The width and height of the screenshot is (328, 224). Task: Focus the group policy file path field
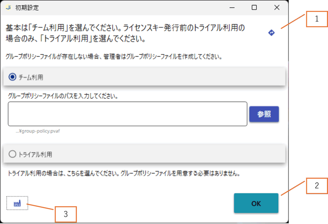(x=127, y=114)
